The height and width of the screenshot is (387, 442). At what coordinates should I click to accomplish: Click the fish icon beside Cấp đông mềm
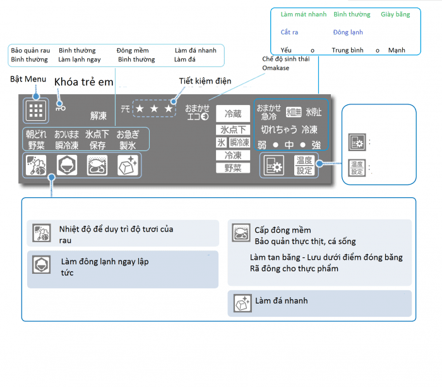click(x=241, y=233)
